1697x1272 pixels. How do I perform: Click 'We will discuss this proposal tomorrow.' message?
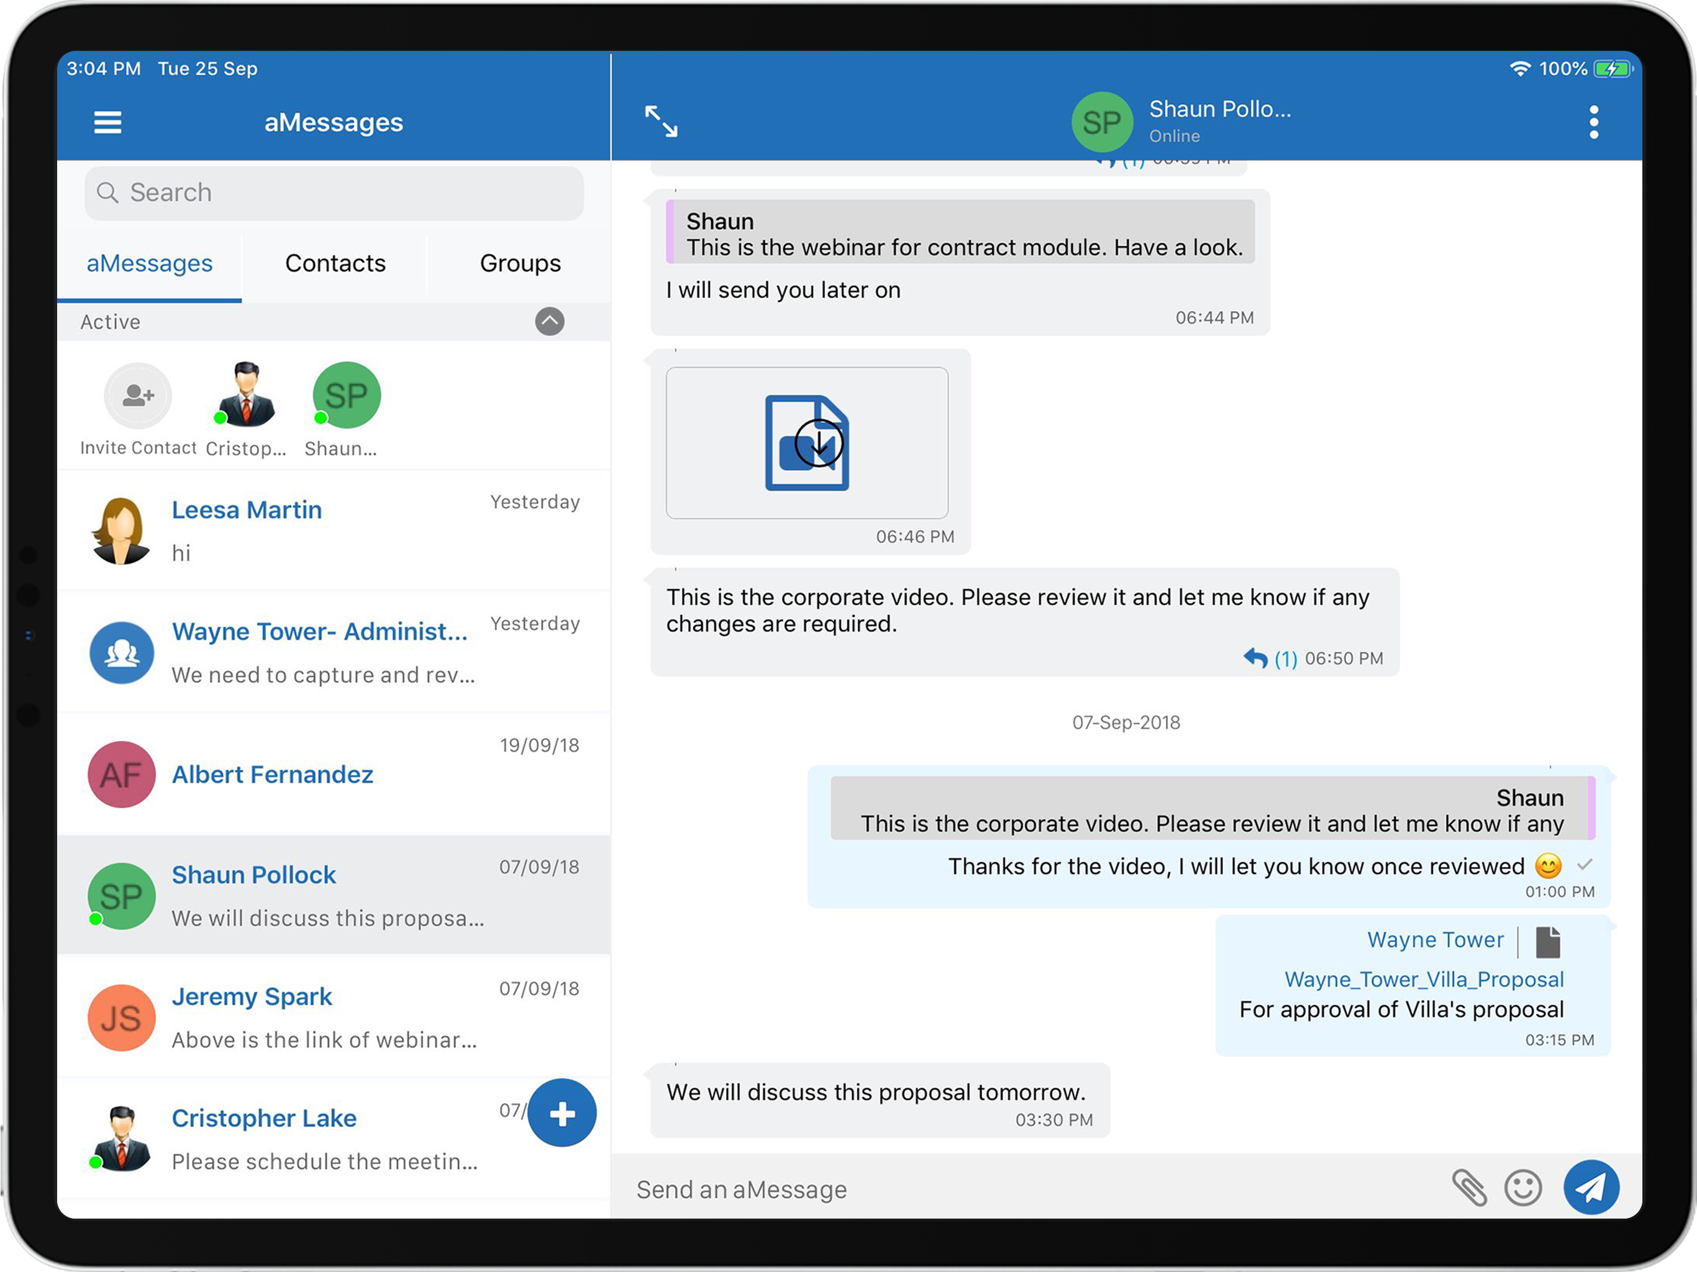coord(876,1092)
